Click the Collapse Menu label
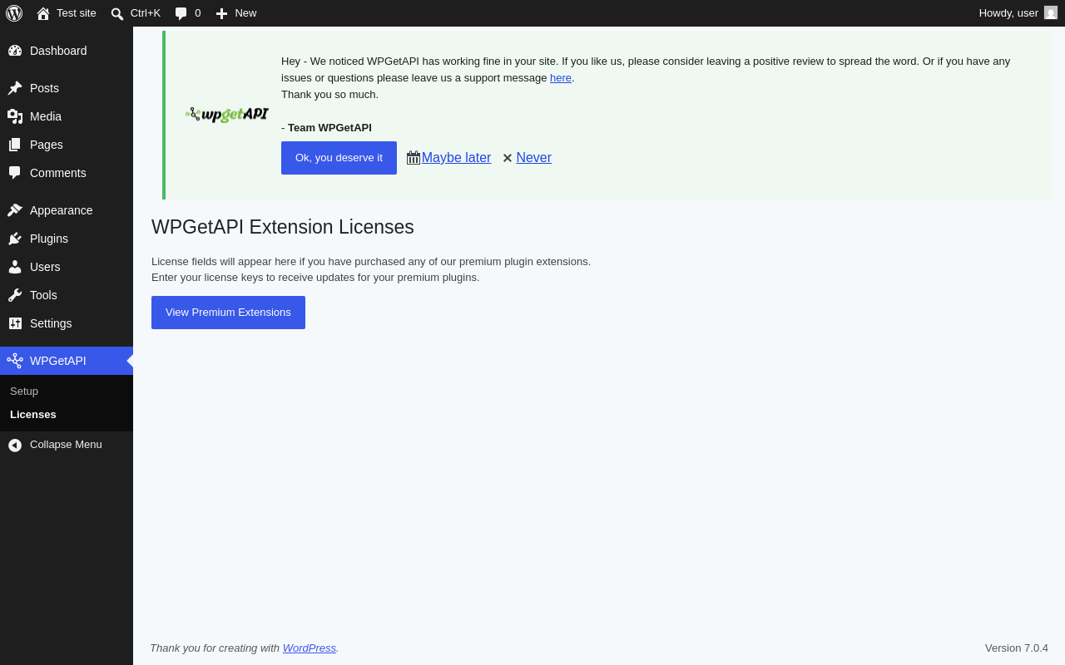This screenshot has width=1065, height=665. (x=66, y=445)
